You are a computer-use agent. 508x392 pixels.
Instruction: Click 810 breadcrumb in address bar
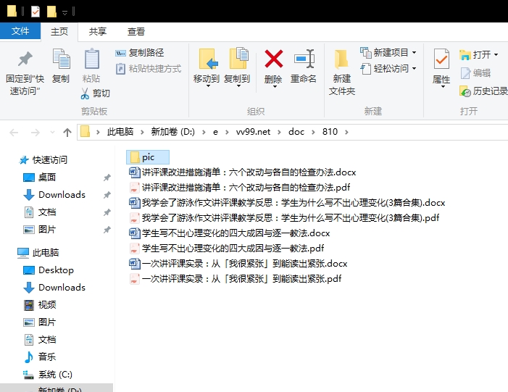pyautogui.click(x=330, y=132)
